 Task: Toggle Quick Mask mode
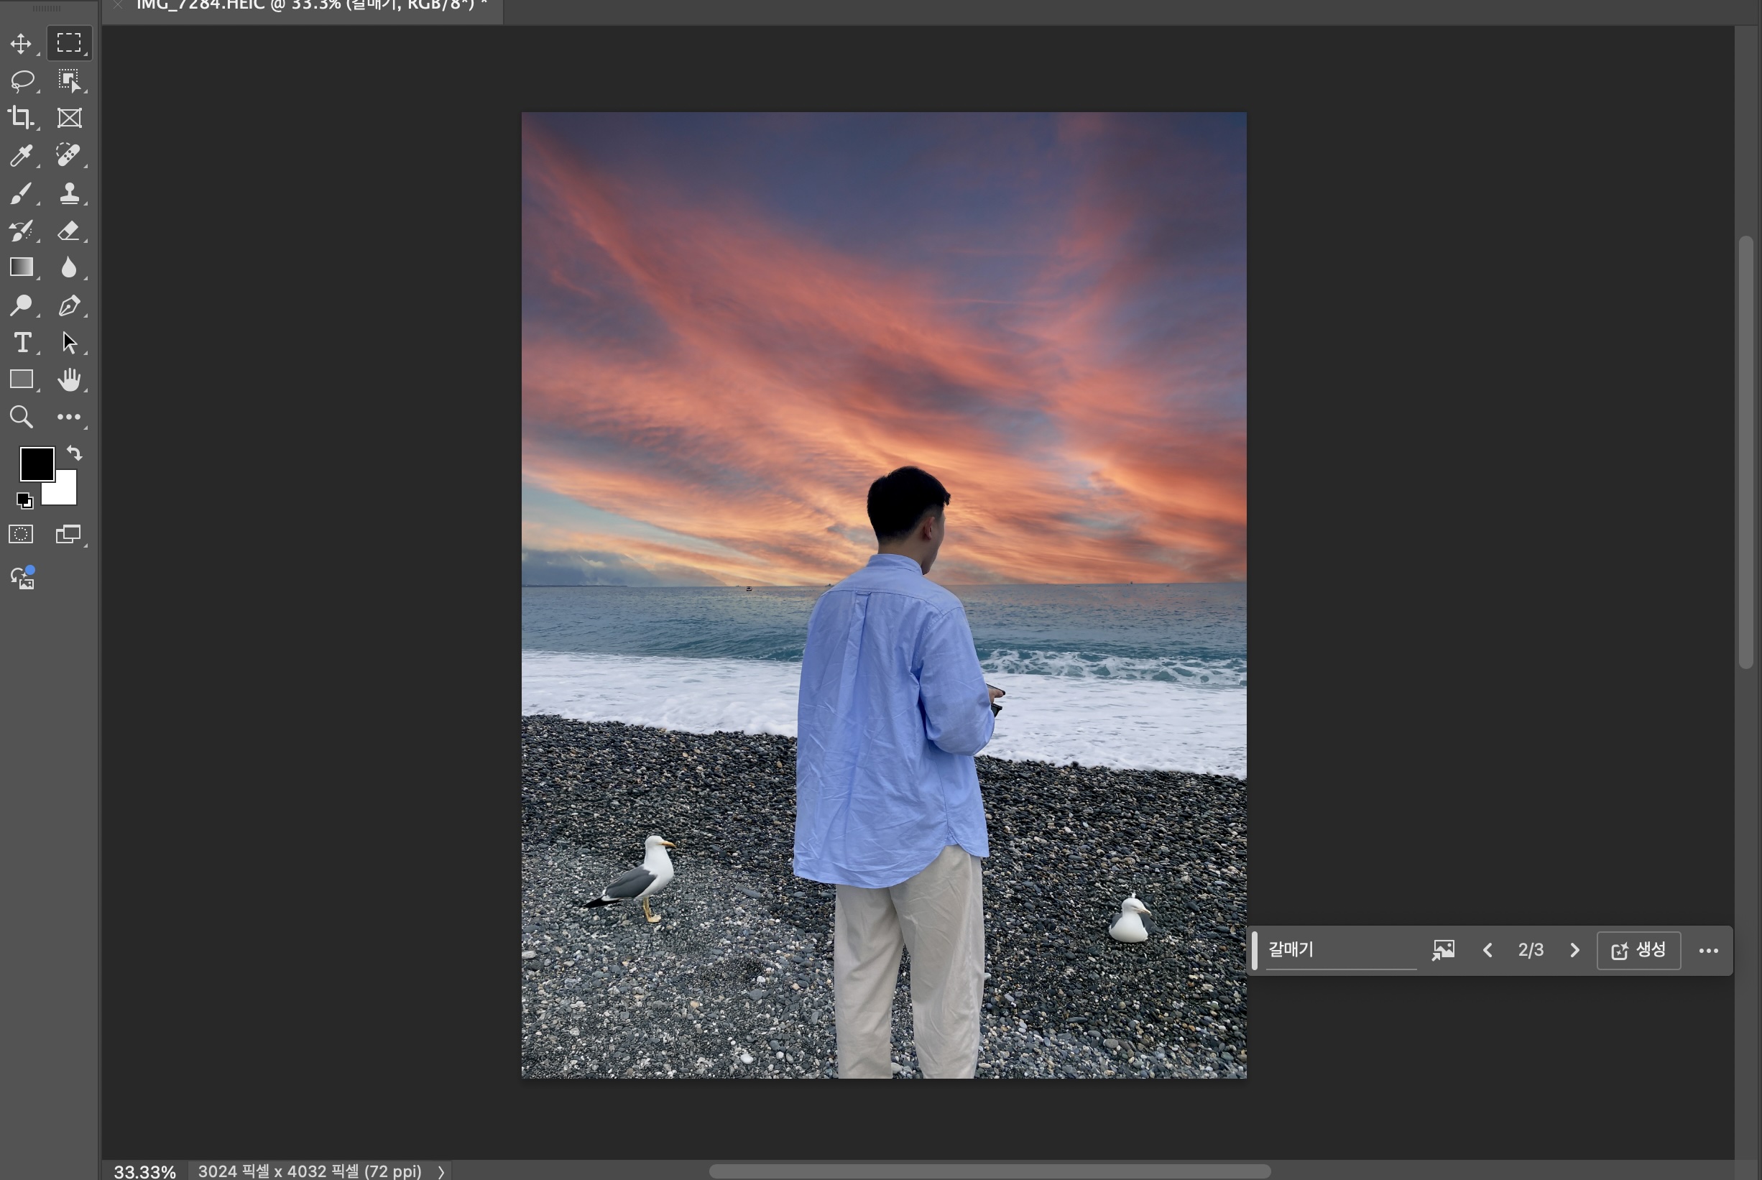tap(21, 535)
